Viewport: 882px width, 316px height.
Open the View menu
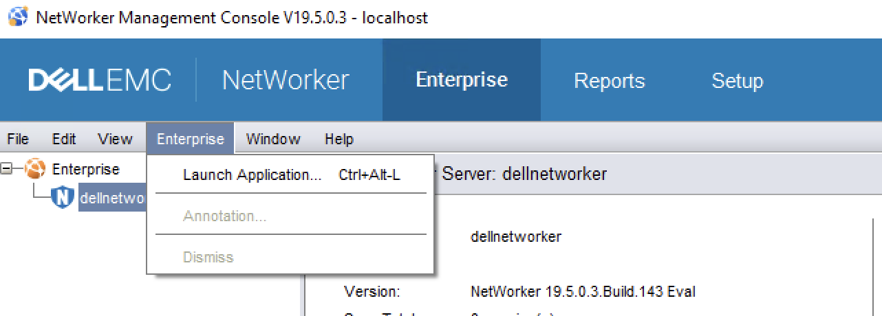click(115, 139)
